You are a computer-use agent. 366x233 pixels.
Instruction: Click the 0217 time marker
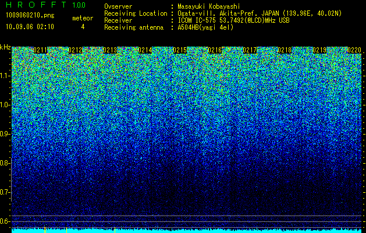[250, 50]
